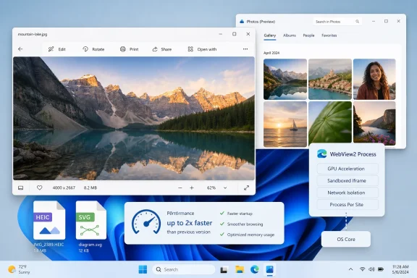Open the mountain lake reflection thumbnail in gallery
Viewport: 417px width, 278px height.
click(x=285, y=80)
